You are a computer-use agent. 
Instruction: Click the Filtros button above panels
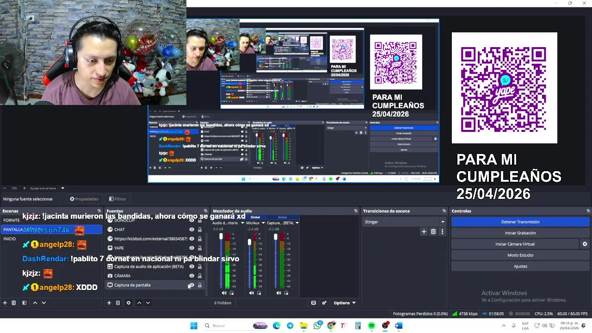click(x=117, y=199)
